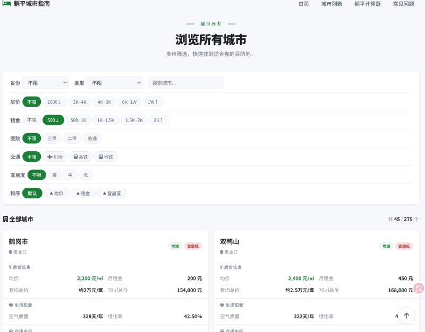The width and height of the screenshot is (425, 332).
Task: Select 房价 2K~4K filter chip
Action: 80,102
